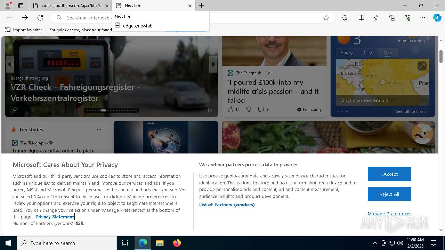Click the scrollbar down arrow

(441, 230)
